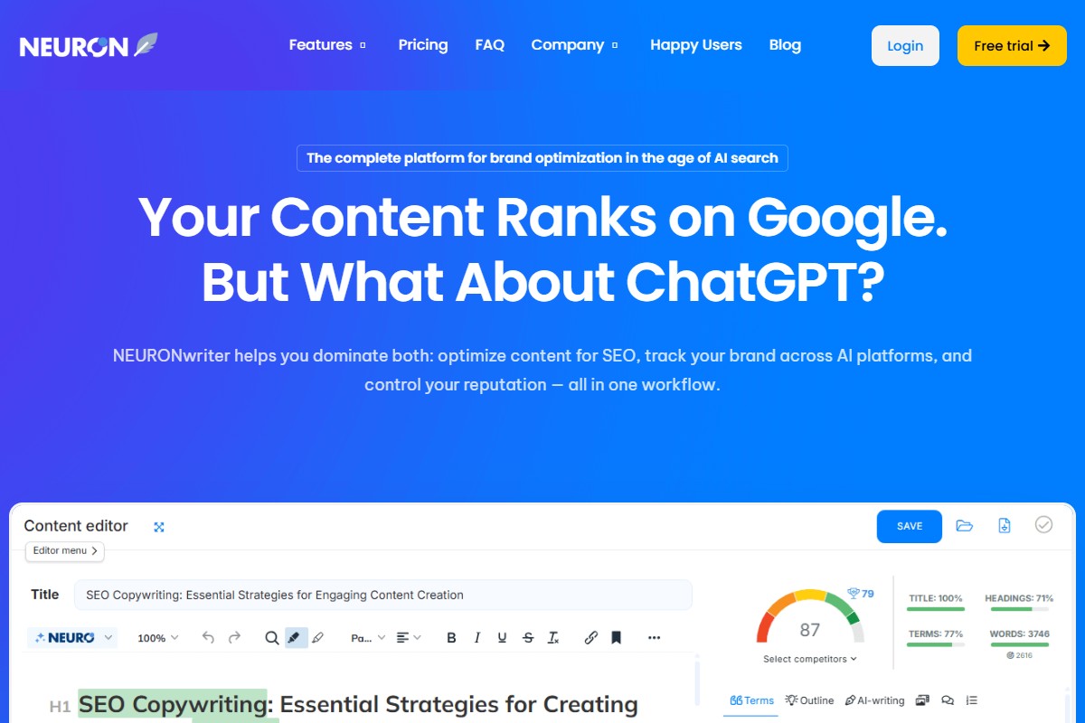Image resolution: width=1085 pixels, height=723 pixels.
Task: Click the fullscreen expand icon beside Content editor
Action: pyautogui.click(x=159, y=527)
